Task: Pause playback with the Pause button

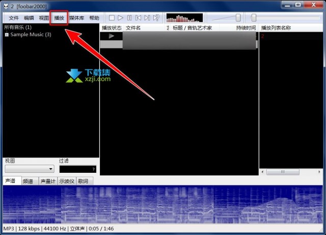Action: click(129, 18)
